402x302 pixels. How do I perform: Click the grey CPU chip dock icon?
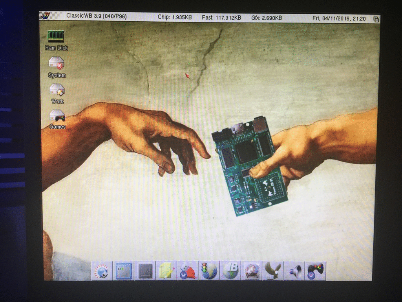point(145,271)
